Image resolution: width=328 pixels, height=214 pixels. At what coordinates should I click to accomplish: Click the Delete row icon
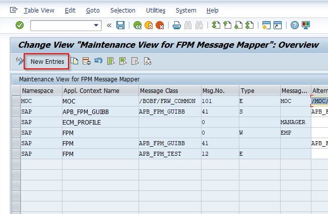coord(86,61)
